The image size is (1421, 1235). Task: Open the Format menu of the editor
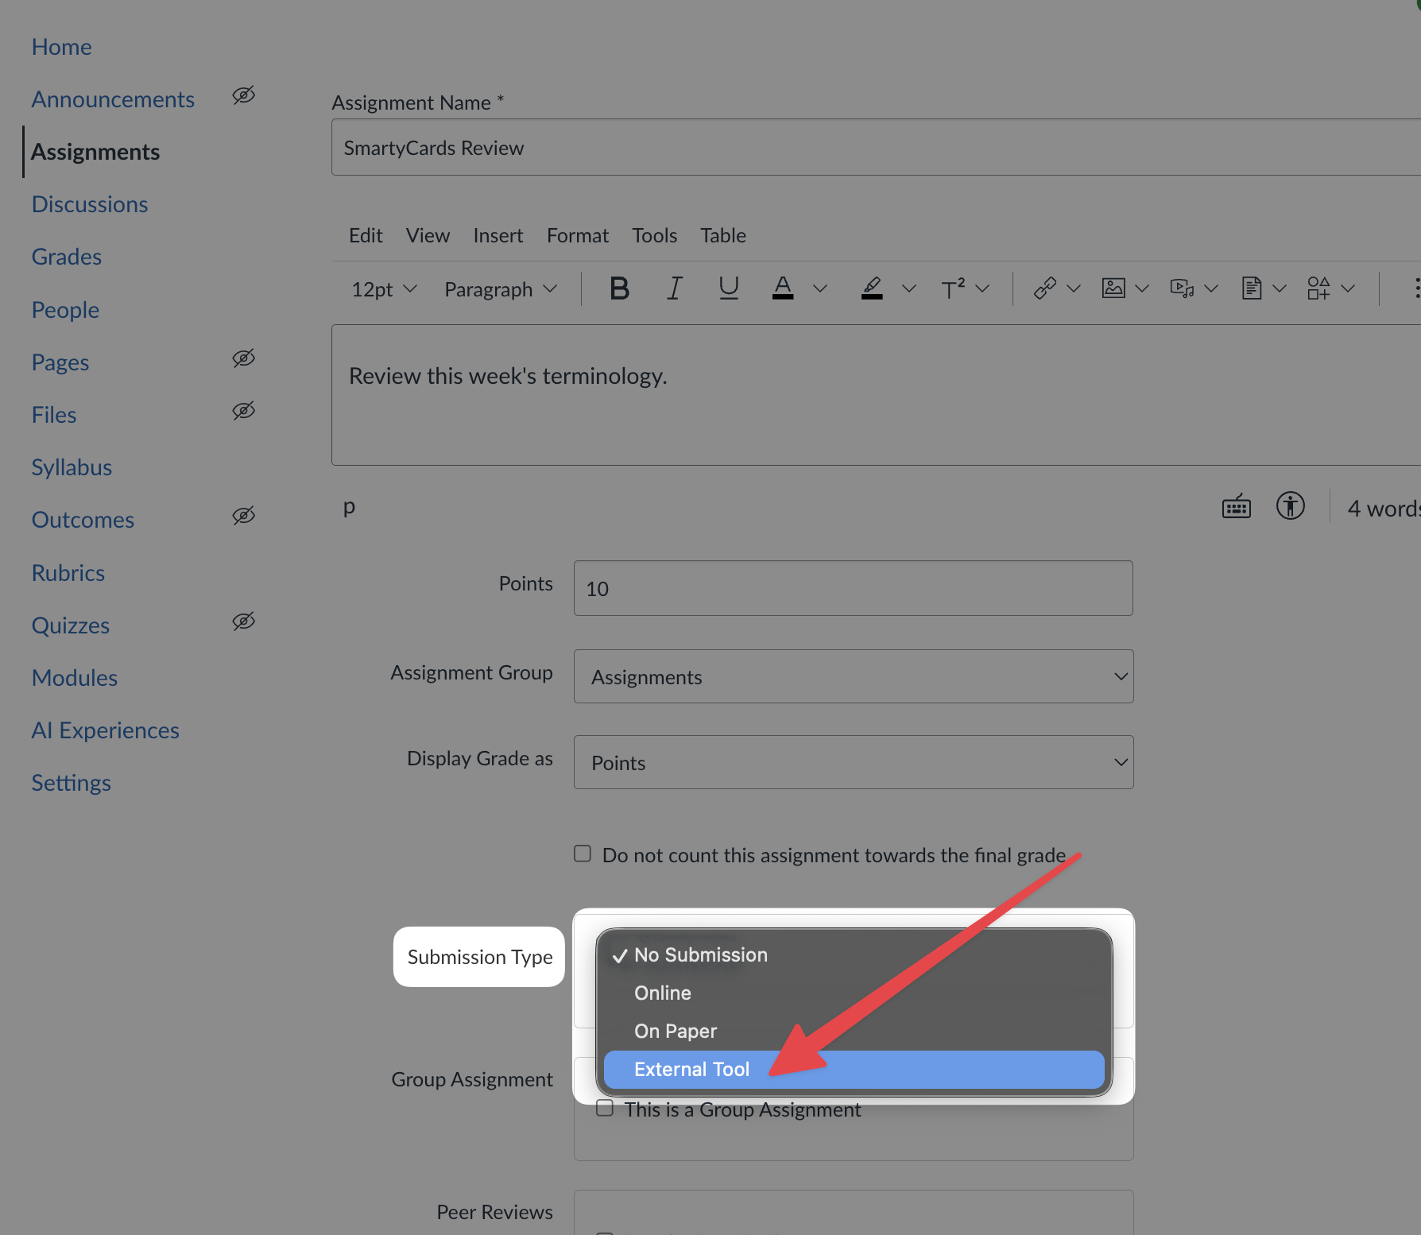tap(578, 235)
